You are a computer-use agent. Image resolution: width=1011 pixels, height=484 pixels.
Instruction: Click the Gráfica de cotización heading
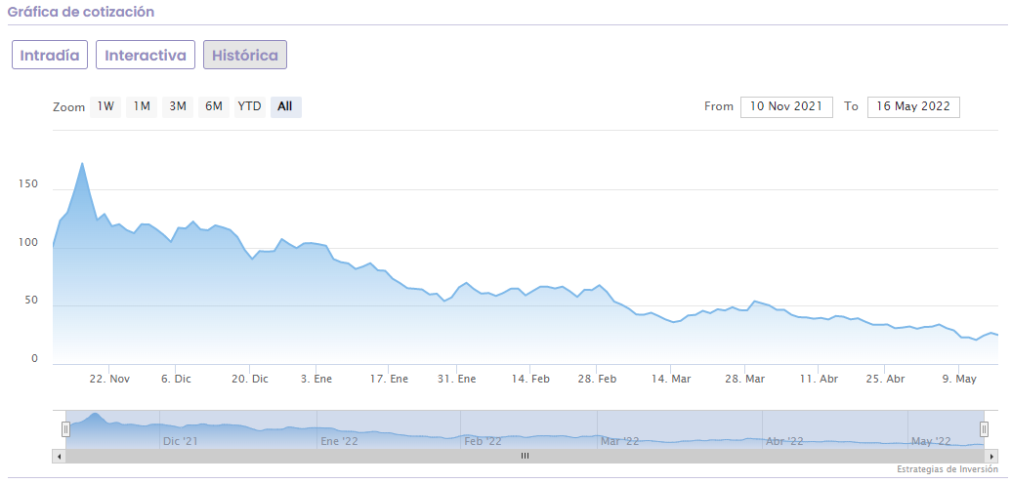coord(81,12)
